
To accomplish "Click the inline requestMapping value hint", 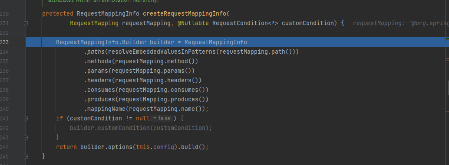I will pos(401,23).
